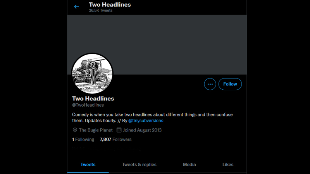Viewport: 310px width, 174px height.
Task: Click the Joined August 2013 text
Action: click(x=142, y=130)
